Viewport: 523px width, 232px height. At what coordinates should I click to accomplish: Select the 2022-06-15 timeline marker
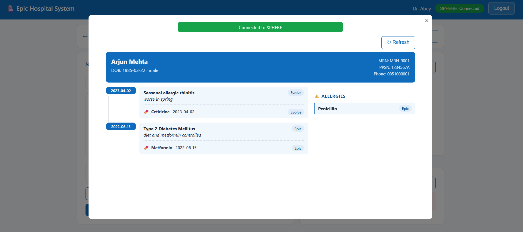click(x=121, y=127)
